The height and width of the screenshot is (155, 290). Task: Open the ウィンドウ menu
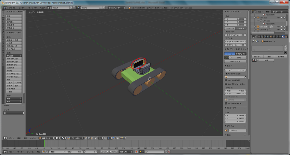(x=32, y=7)
